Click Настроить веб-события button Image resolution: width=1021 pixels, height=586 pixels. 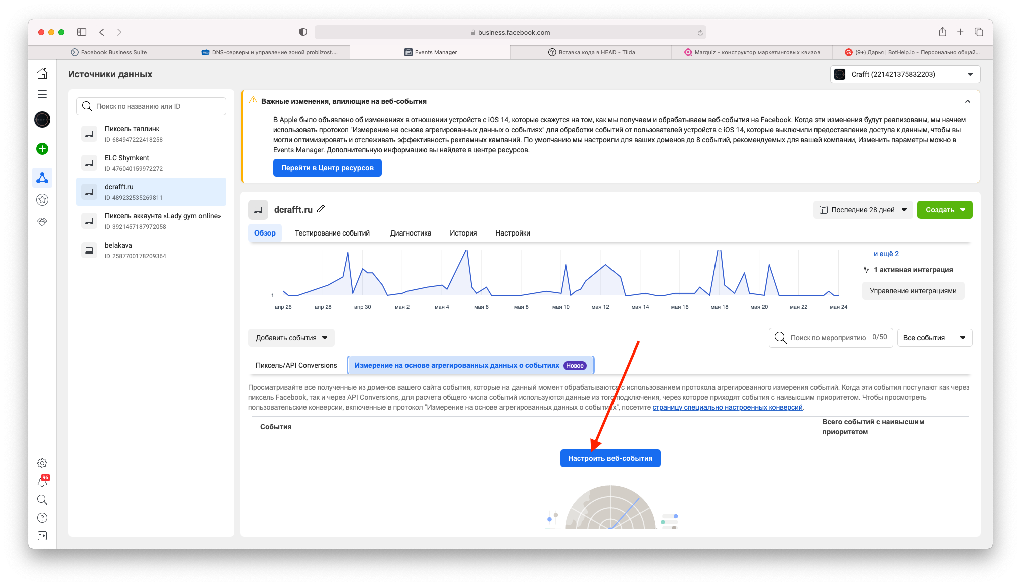click(610, 458)
